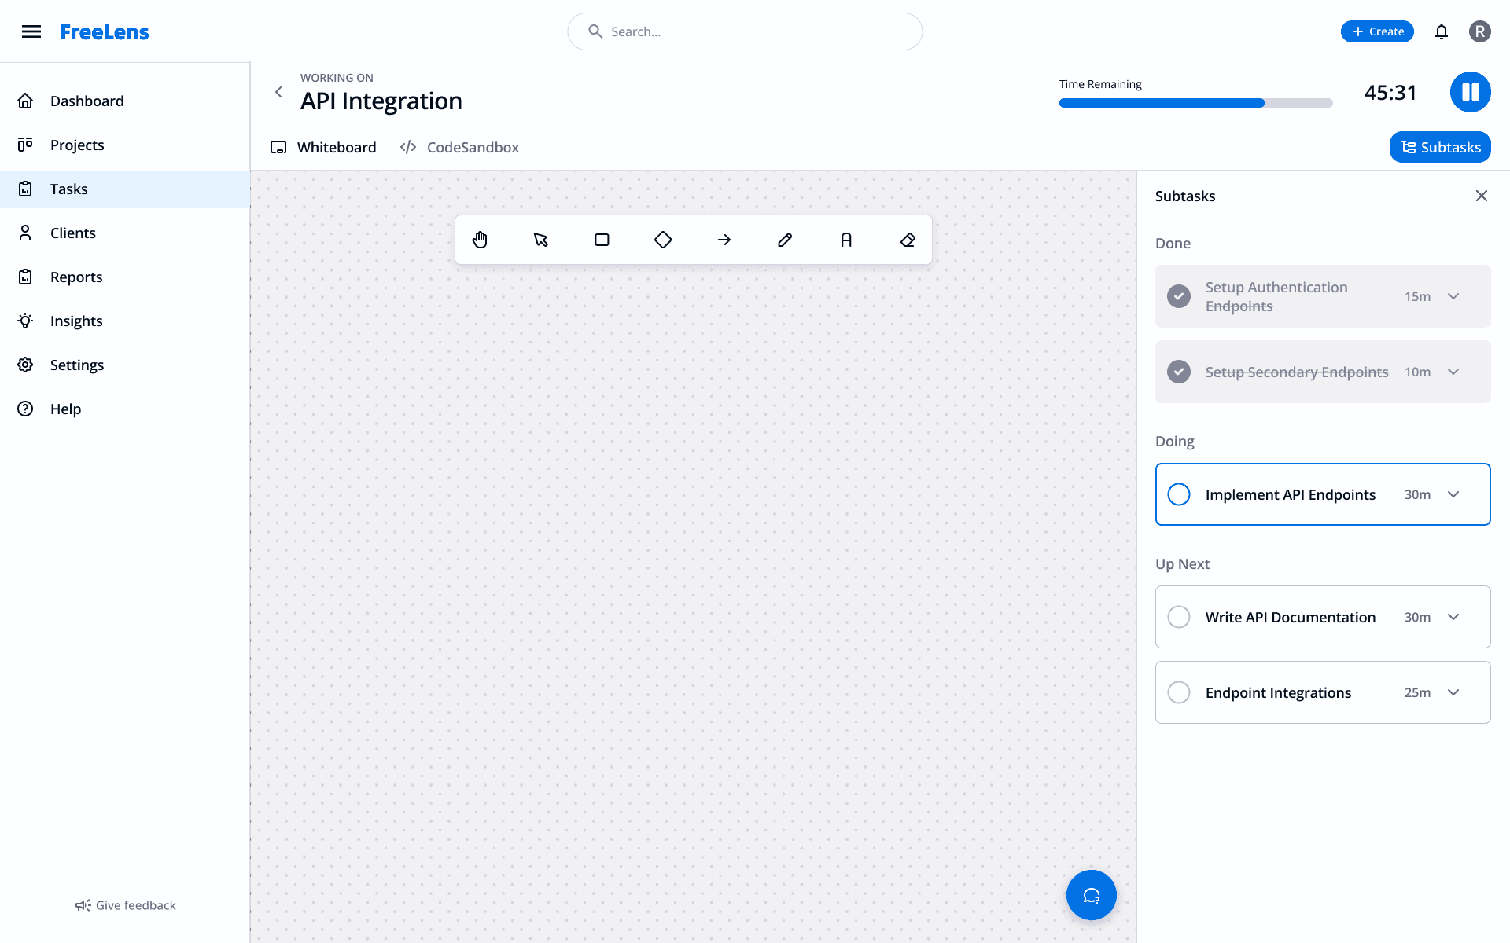Switch to the CodeSandbox tab
Viewport: 1510px width, 943px height.
[x=460, y=147]
